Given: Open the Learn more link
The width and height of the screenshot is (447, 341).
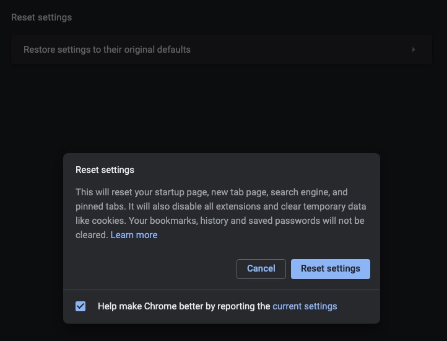Looking at the screenshot, I should coord(134,235).
